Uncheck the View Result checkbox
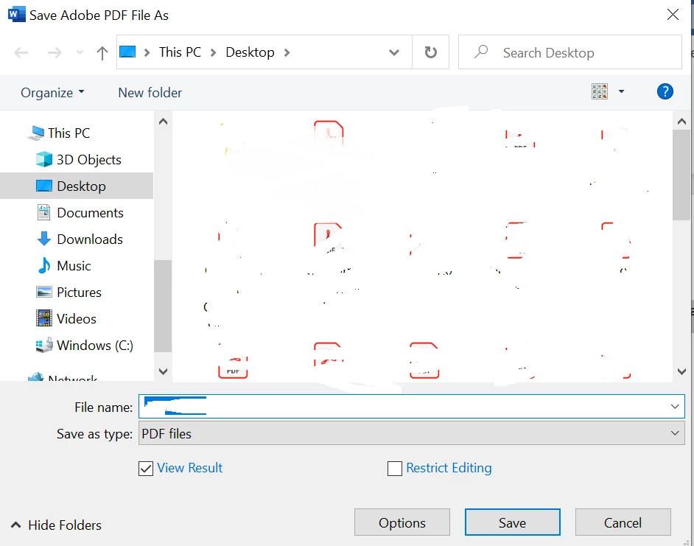This screenshot has height=546, width=694. (x=146, y=469)
